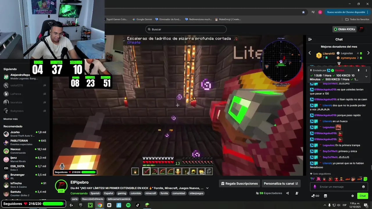372x209 pixels.
Task: Show hidden system tray icons
Action: [x=325, y=205]
